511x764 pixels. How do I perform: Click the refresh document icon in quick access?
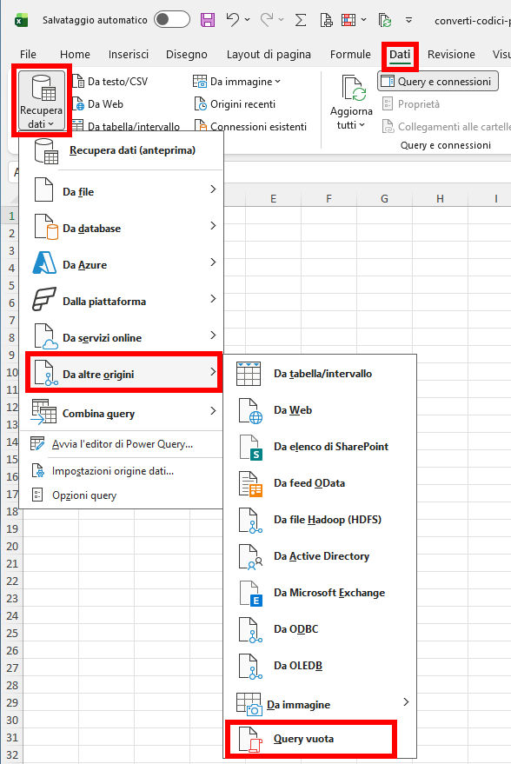pyautogui.click(x=385, y=20)
